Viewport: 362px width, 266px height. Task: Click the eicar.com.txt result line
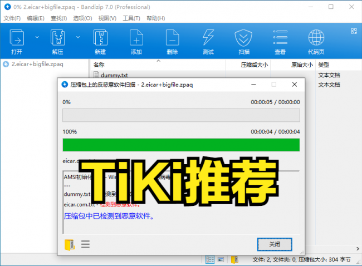click(x=102, y=204)
